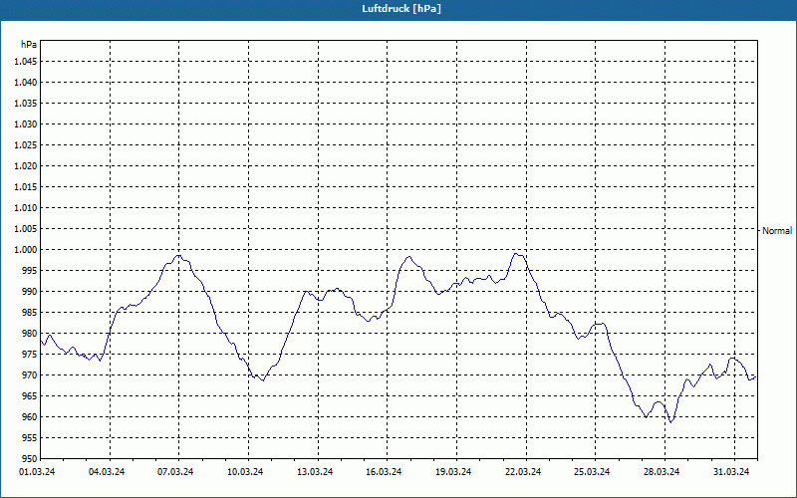Screen dimensions: 797x498
Task: Select the 1.015 value on pressure axis
Action: 25,187
